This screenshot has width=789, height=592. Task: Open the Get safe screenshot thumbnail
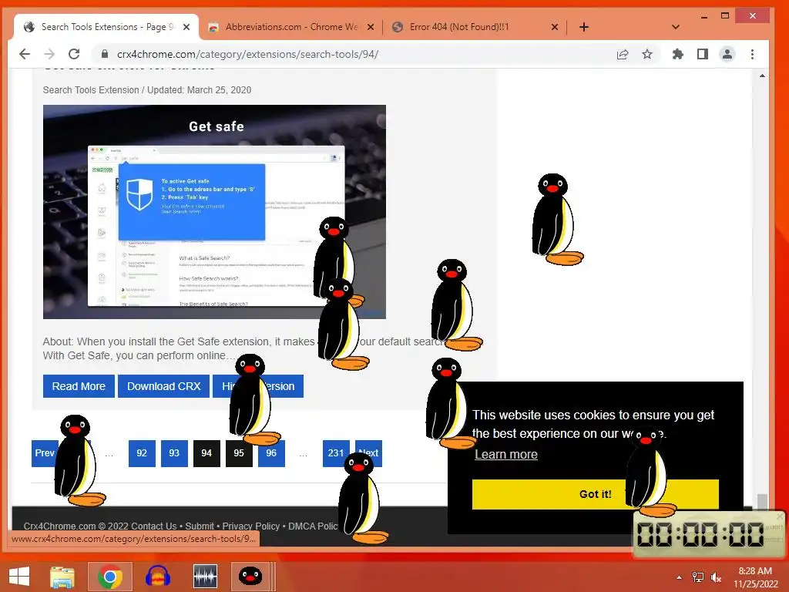click(x=214, y=211)
